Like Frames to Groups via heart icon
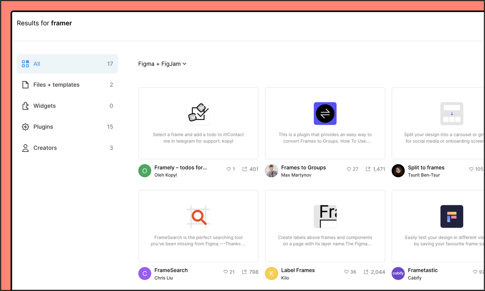Screen dimensions: 485x291 point(349,169)
